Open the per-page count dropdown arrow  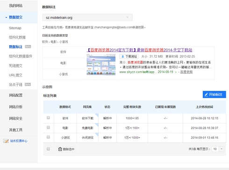tap(222, 149)
